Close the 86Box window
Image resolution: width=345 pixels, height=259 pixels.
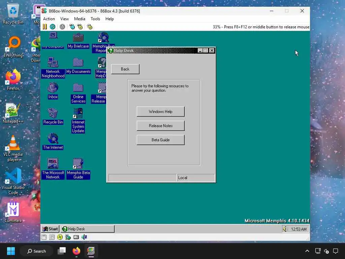click(302, 11)
